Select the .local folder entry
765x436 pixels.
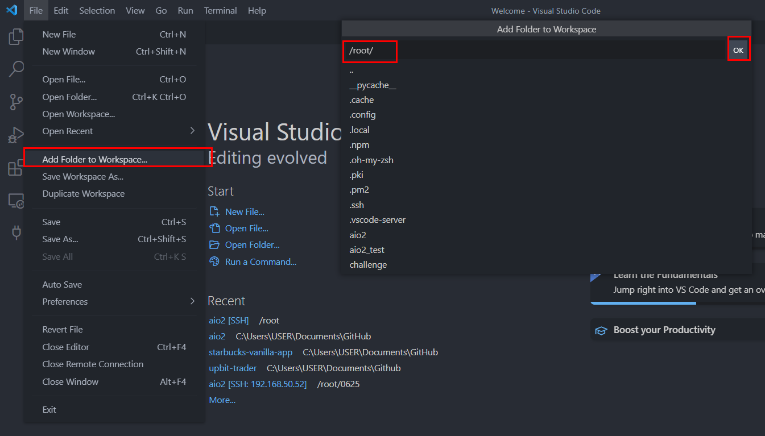click(x=546, y=130)
